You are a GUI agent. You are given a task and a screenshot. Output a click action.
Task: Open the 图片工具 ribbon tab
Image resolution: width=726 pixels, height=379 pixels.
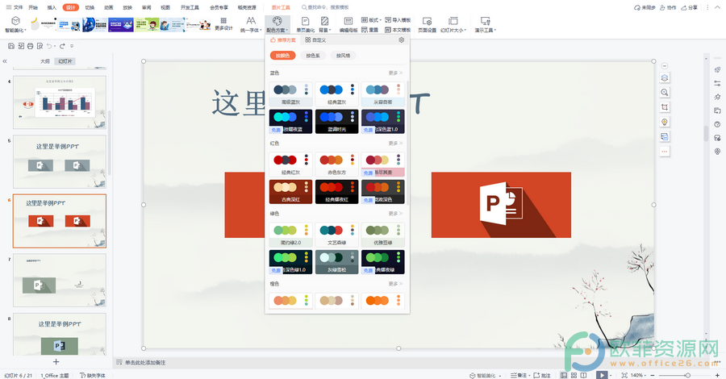[281, 7]
